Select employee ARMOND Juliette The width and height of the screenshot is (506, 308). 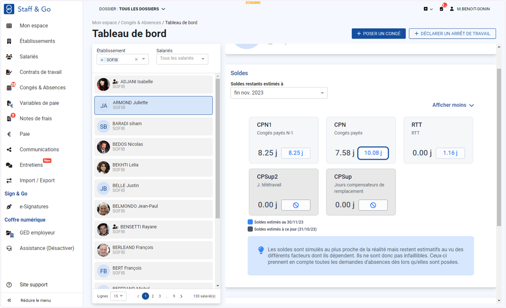[153, 106]
